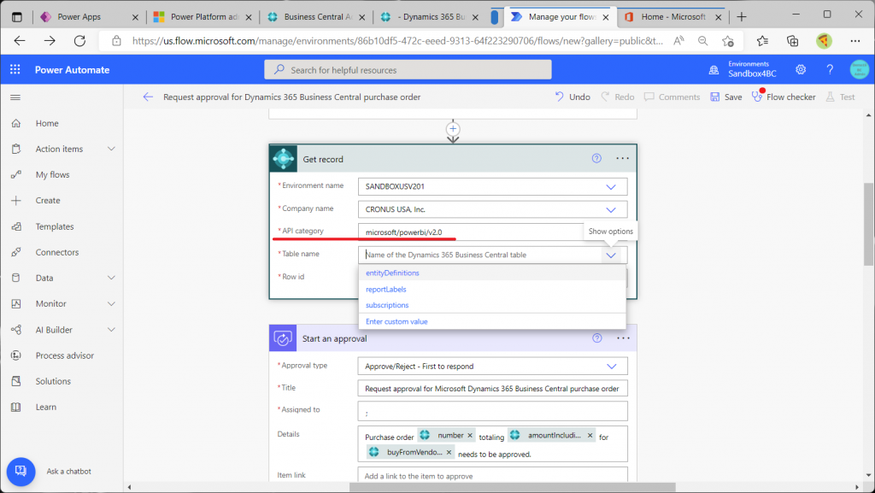Open the user account avatar

[x=860, y=70]
